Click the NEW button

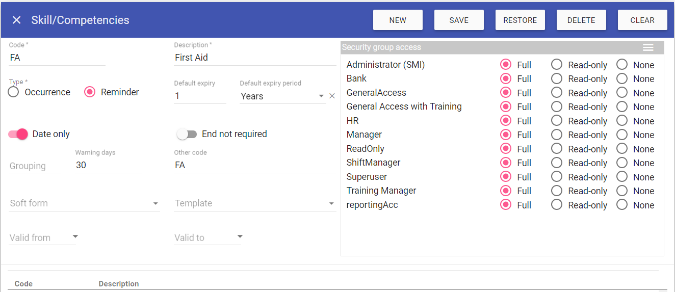[398, 20]
